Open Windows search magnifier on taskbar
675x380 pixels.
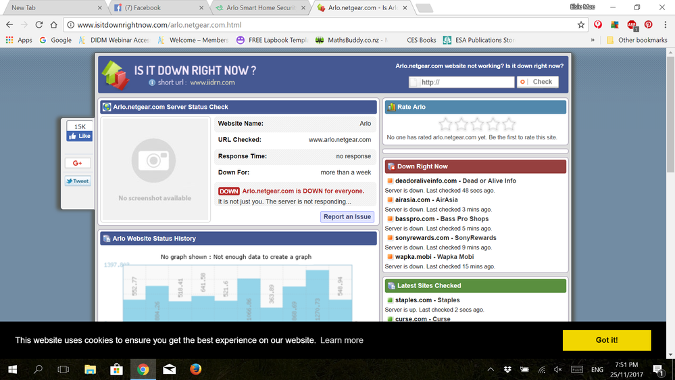(x=38, y=369)
